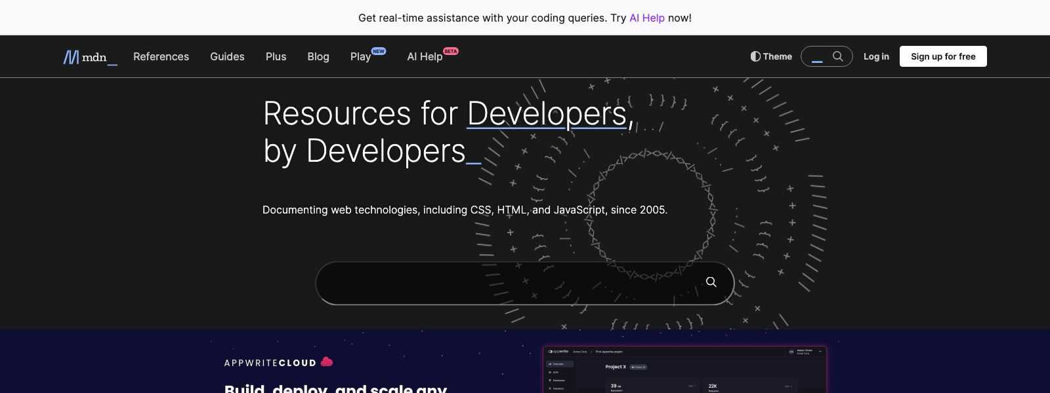This screenshot has width=1050, height=393.
Task: Click Sign up for free button
Action: pyautogui.click(x=943, y=56)
